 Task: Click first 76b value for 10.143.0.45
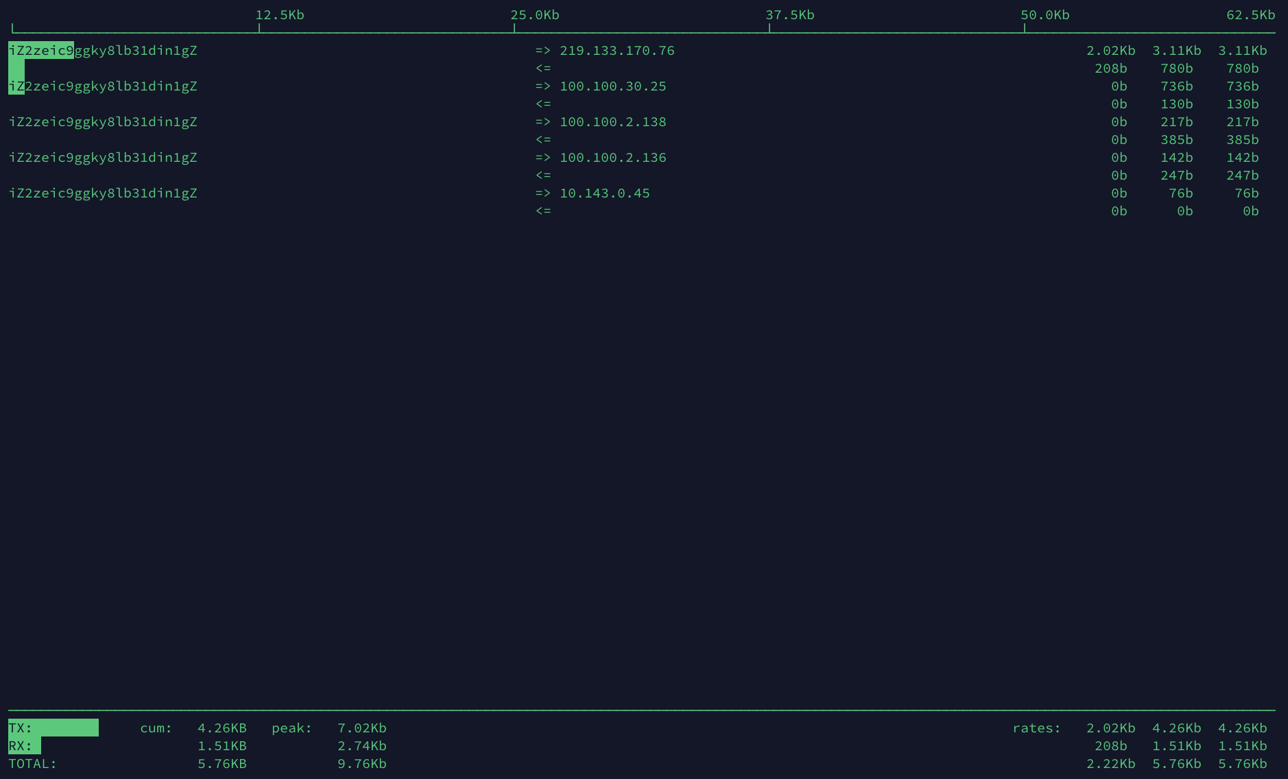1181,193
